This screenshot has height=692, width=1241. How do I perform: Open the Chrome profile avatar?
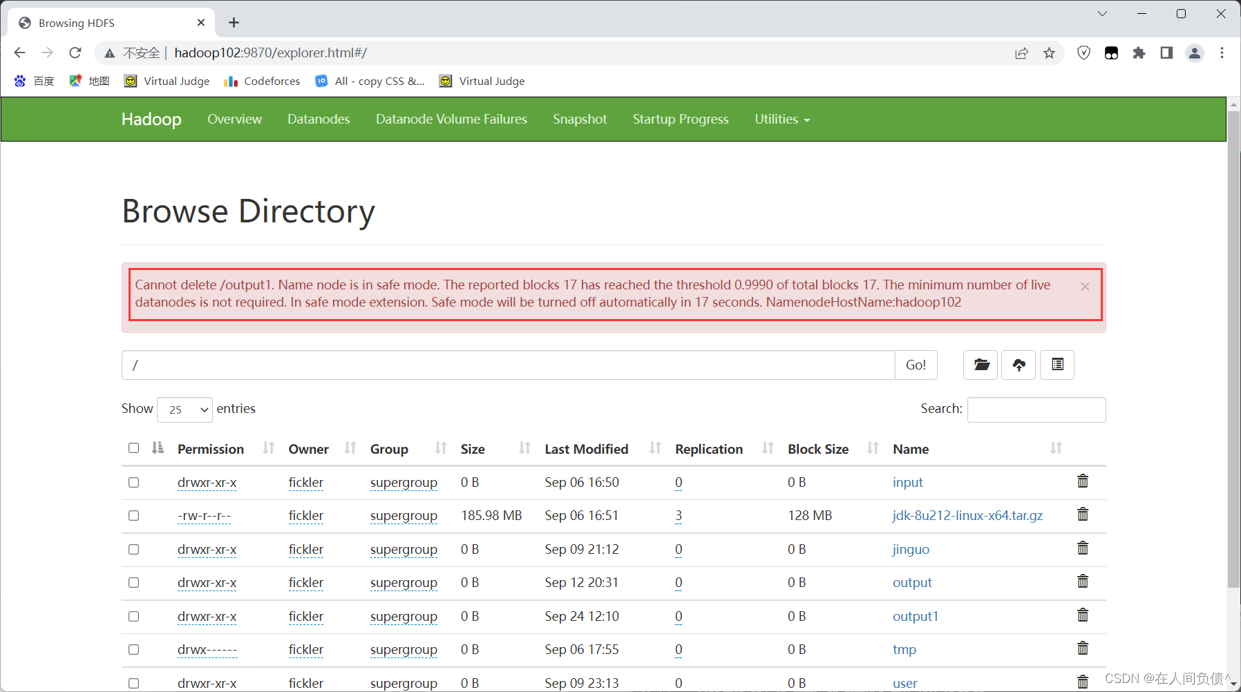1194,53
